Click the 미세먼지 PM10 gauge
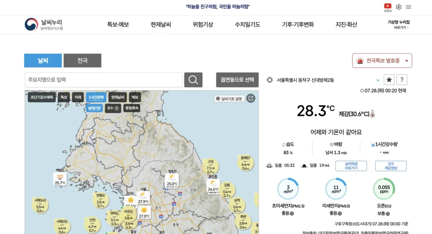Viewport: 432px width, 234px height. pyautogui.click(x=336, y=189)
